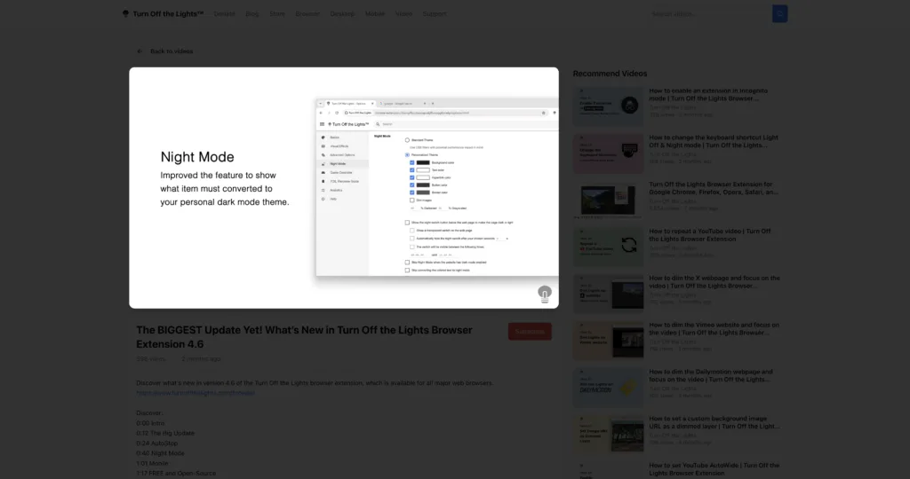Open the 'How to change the keyboard shortcut' title

[x=714, y=141]
